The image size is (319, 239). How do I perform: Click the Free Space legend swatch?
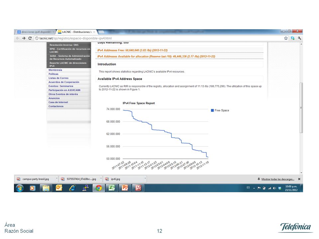pos(212,110)
